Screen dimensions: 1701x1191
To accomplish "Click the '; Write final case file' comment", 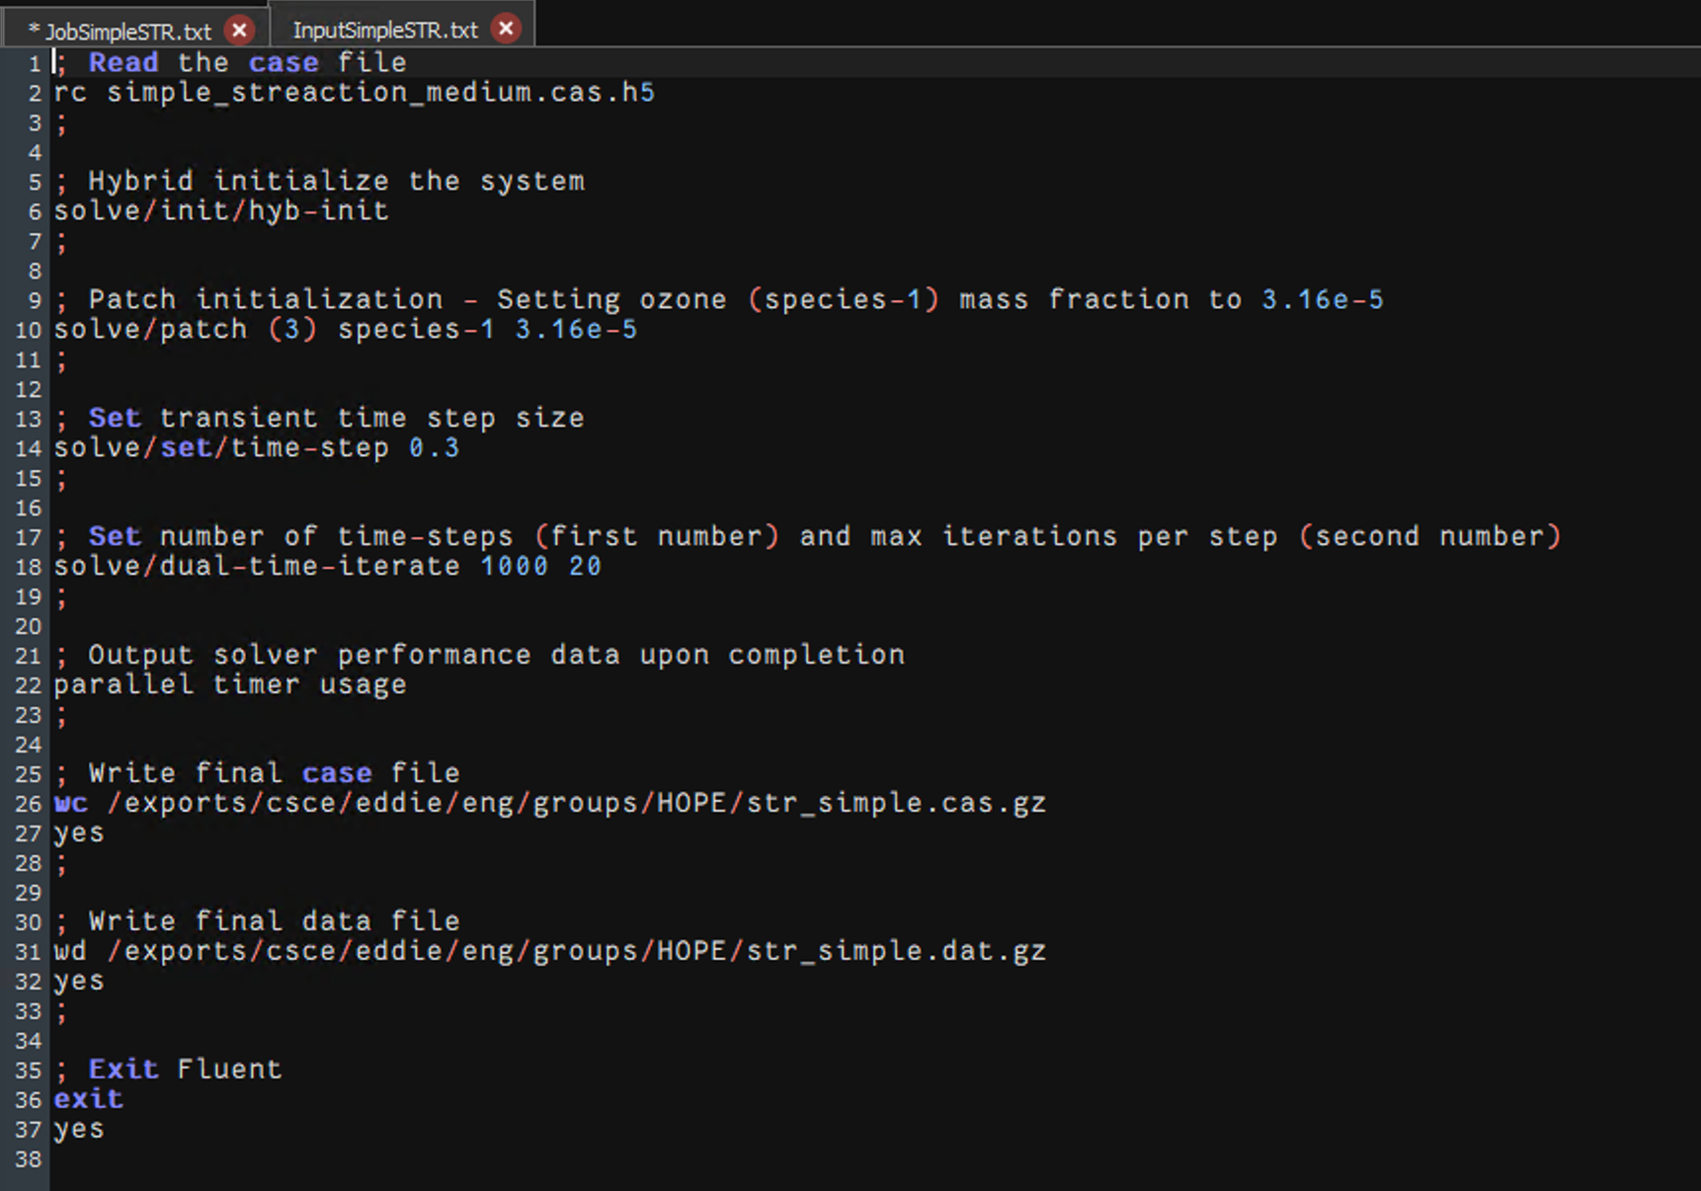I will pos(257,774).
